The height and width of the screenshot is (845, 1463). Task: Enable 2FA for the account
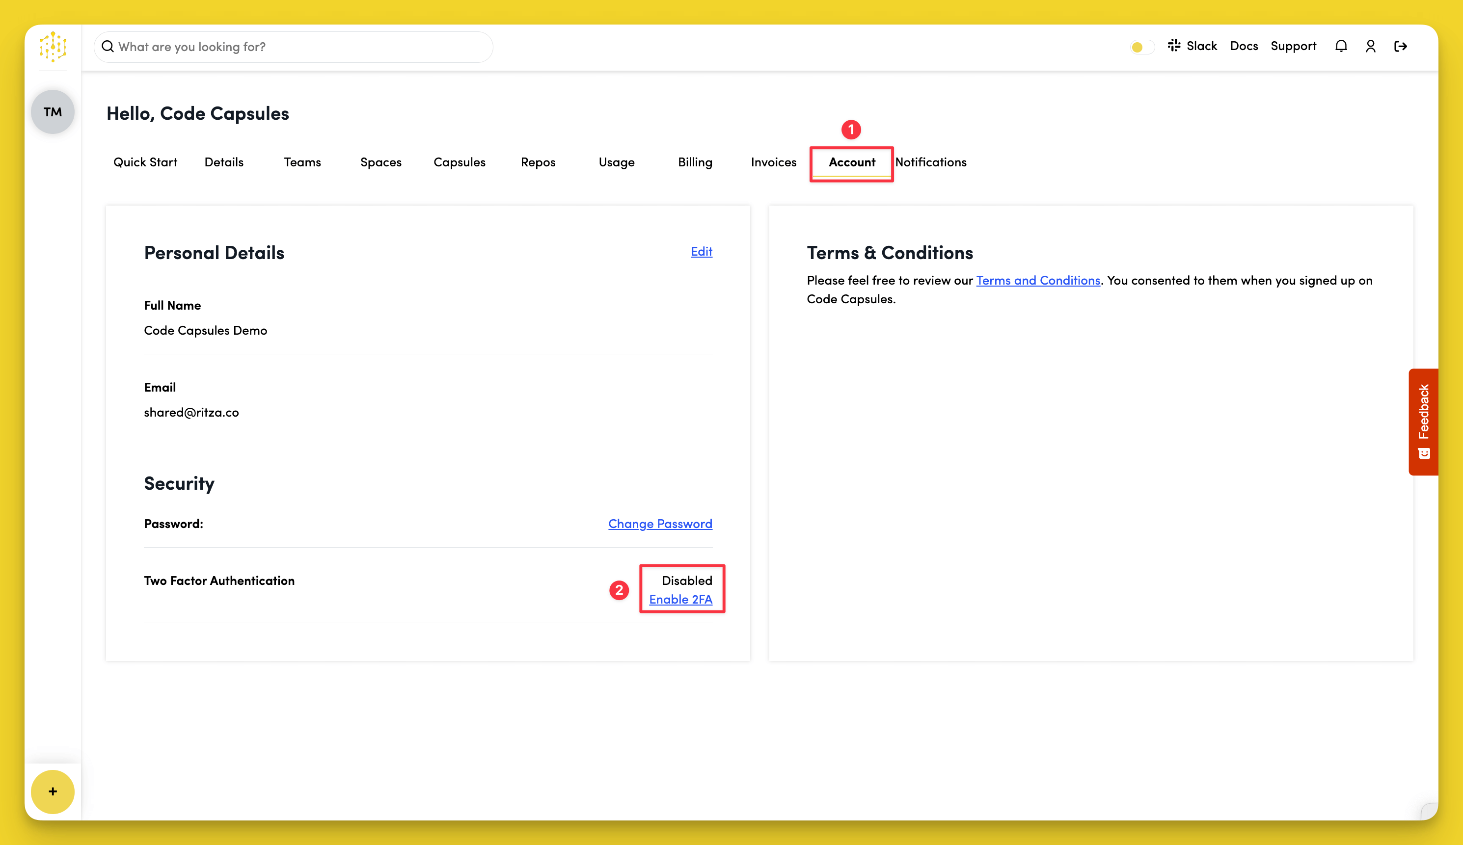(681, 600)
